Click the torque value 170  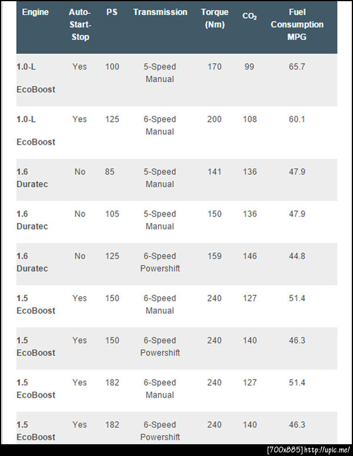pos(215,66)
